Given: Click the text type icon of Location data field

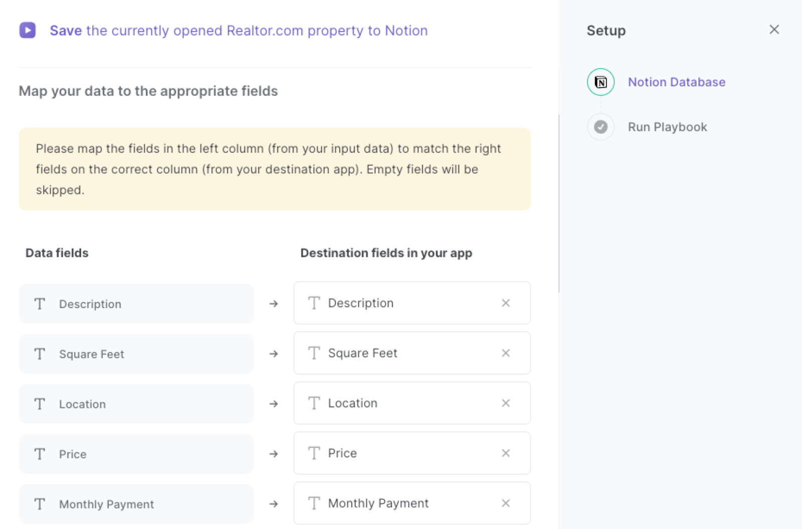Looking at the screenshot, I should click(40, 404).
